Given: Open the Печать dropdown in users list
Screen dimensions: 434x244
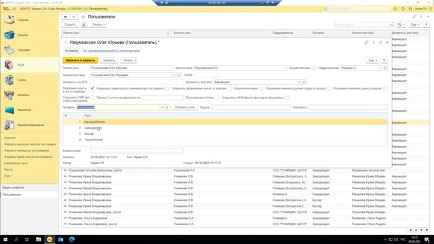Looking at the screenshot, I should pos(98,24).
